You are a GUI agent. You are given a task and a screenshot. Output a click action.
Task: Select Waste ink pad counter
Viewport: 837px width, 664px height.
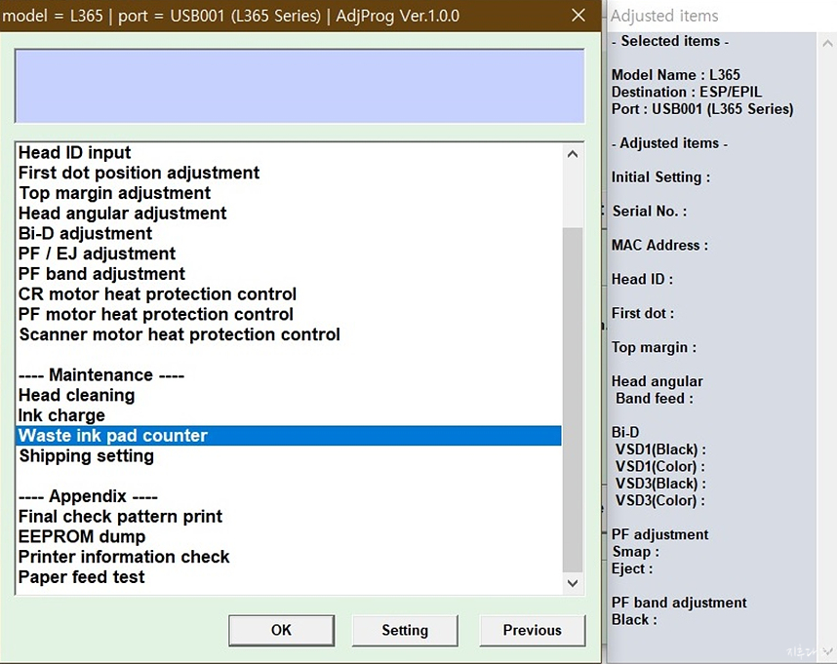tap(112, 436)
